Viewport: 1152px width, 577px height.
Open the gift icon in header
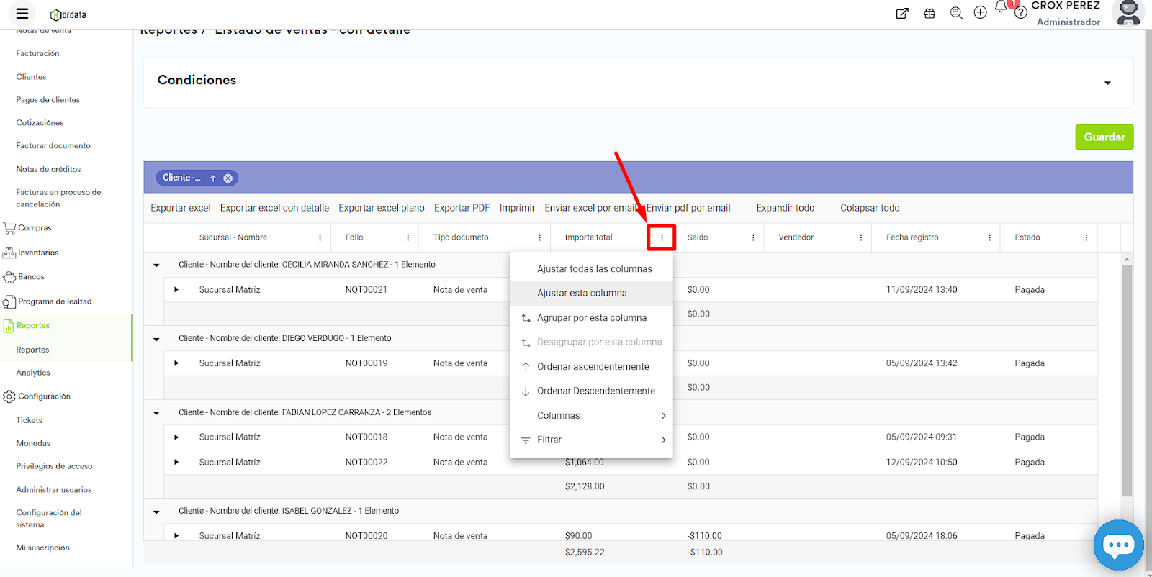(930, 14)
